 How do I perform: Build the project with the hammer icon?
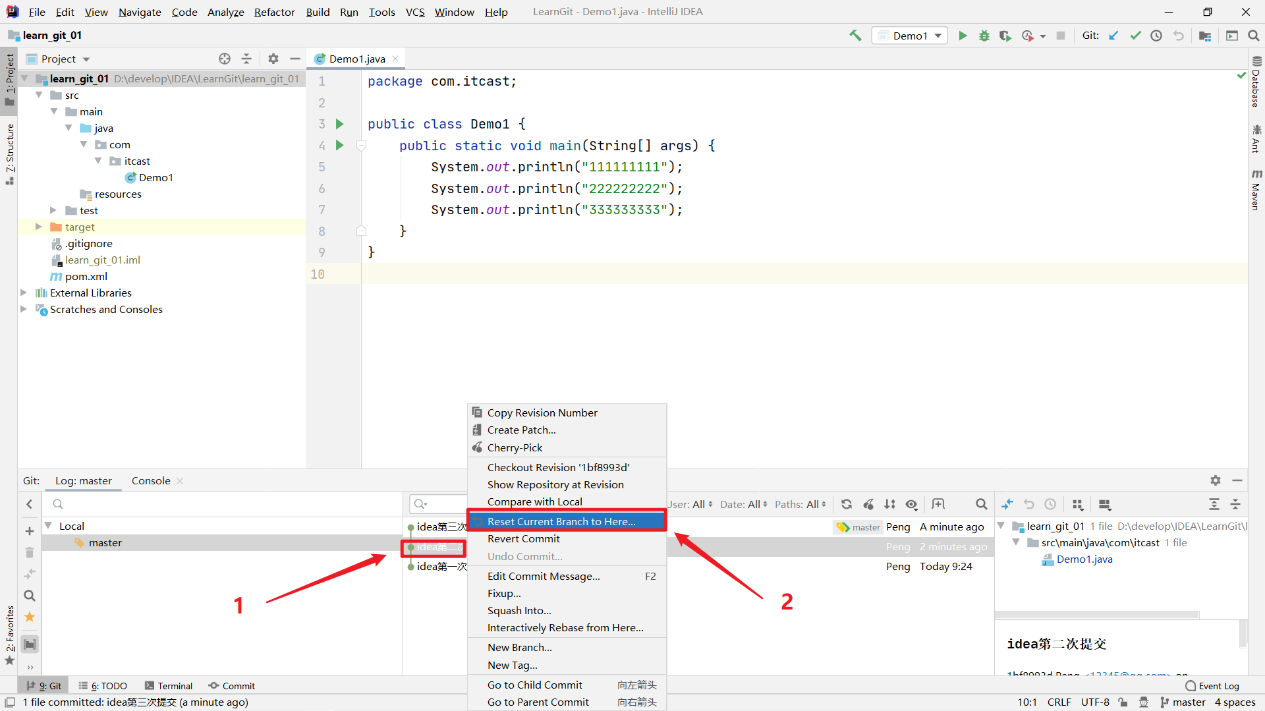point(855,36)
